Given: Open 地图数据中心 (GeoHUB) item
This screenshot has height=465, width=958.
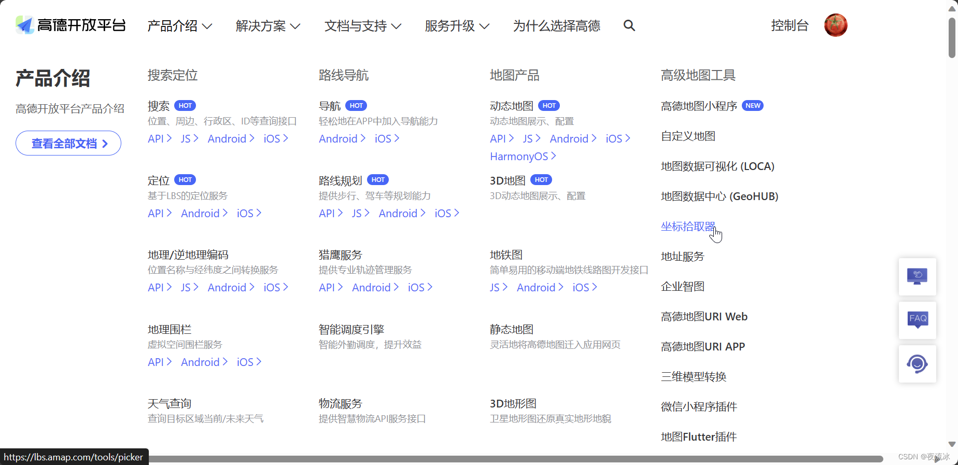Looking at the screenshot, I should click(x=720, y=196).
